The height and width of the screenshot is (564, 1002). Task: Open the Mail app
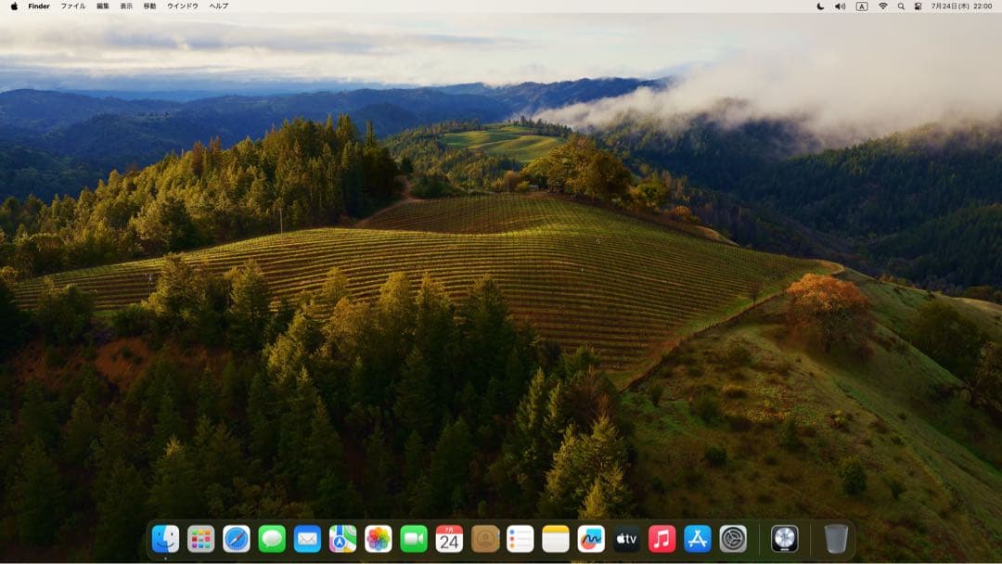tap(307, 539)
